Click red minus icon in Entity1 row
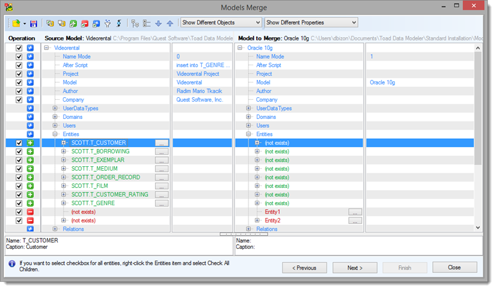 point(30,212)
